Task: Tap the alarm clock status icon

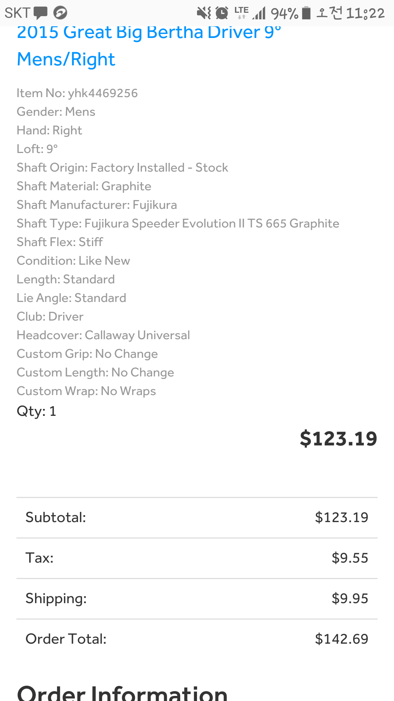Action: coord(222,13)
